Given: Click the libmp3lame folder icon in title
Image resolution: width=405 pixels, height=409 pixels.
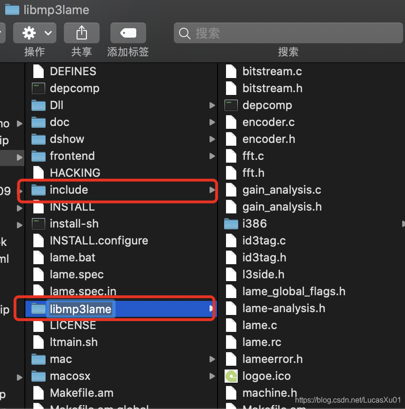Looking at the screenshot, I should pyautogui.click(x=12, y=10).
